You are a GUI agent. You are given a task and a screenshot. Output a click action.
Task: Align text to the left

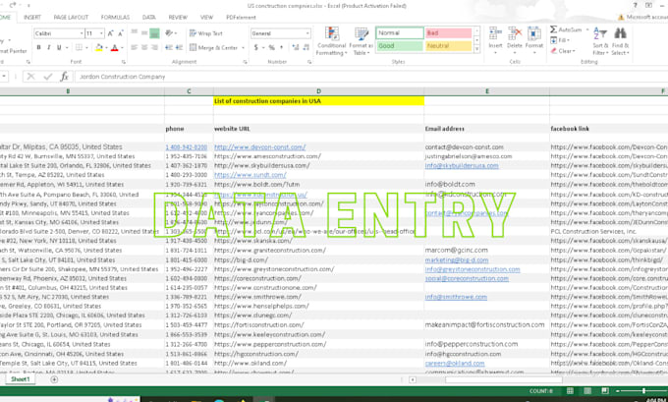click(x=135, y=47)
